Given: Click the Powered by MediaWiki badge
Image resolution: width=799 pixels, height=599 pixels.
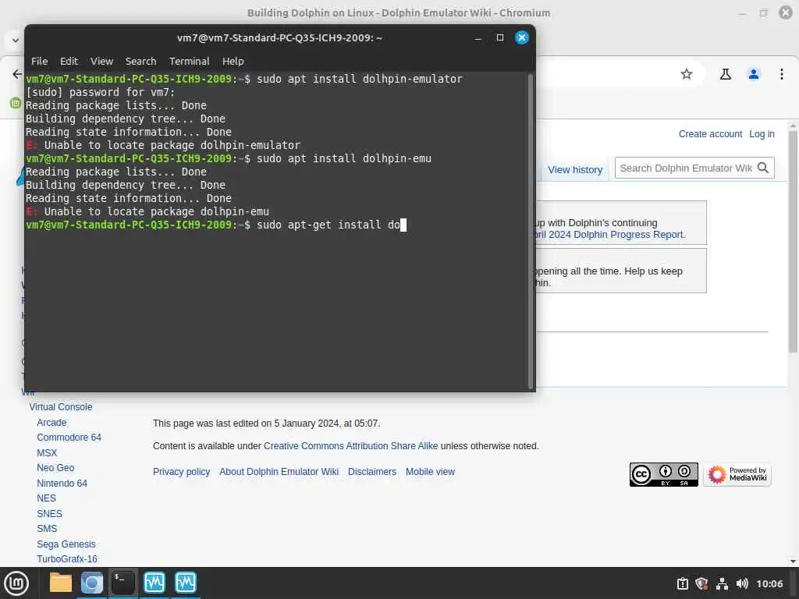Looking at the screenshot, I should tap(737, 475).
